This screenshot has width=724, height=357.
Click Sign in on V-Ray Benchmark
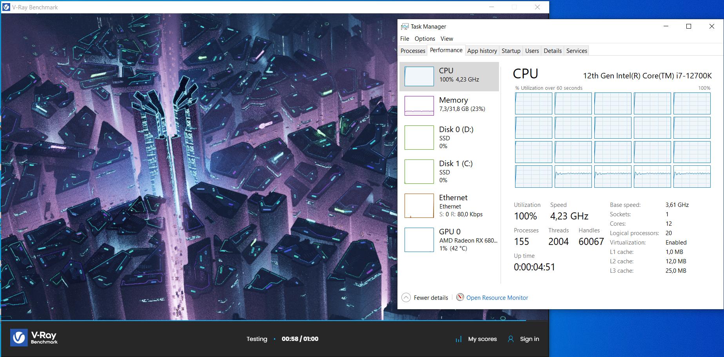pos(530,339)
